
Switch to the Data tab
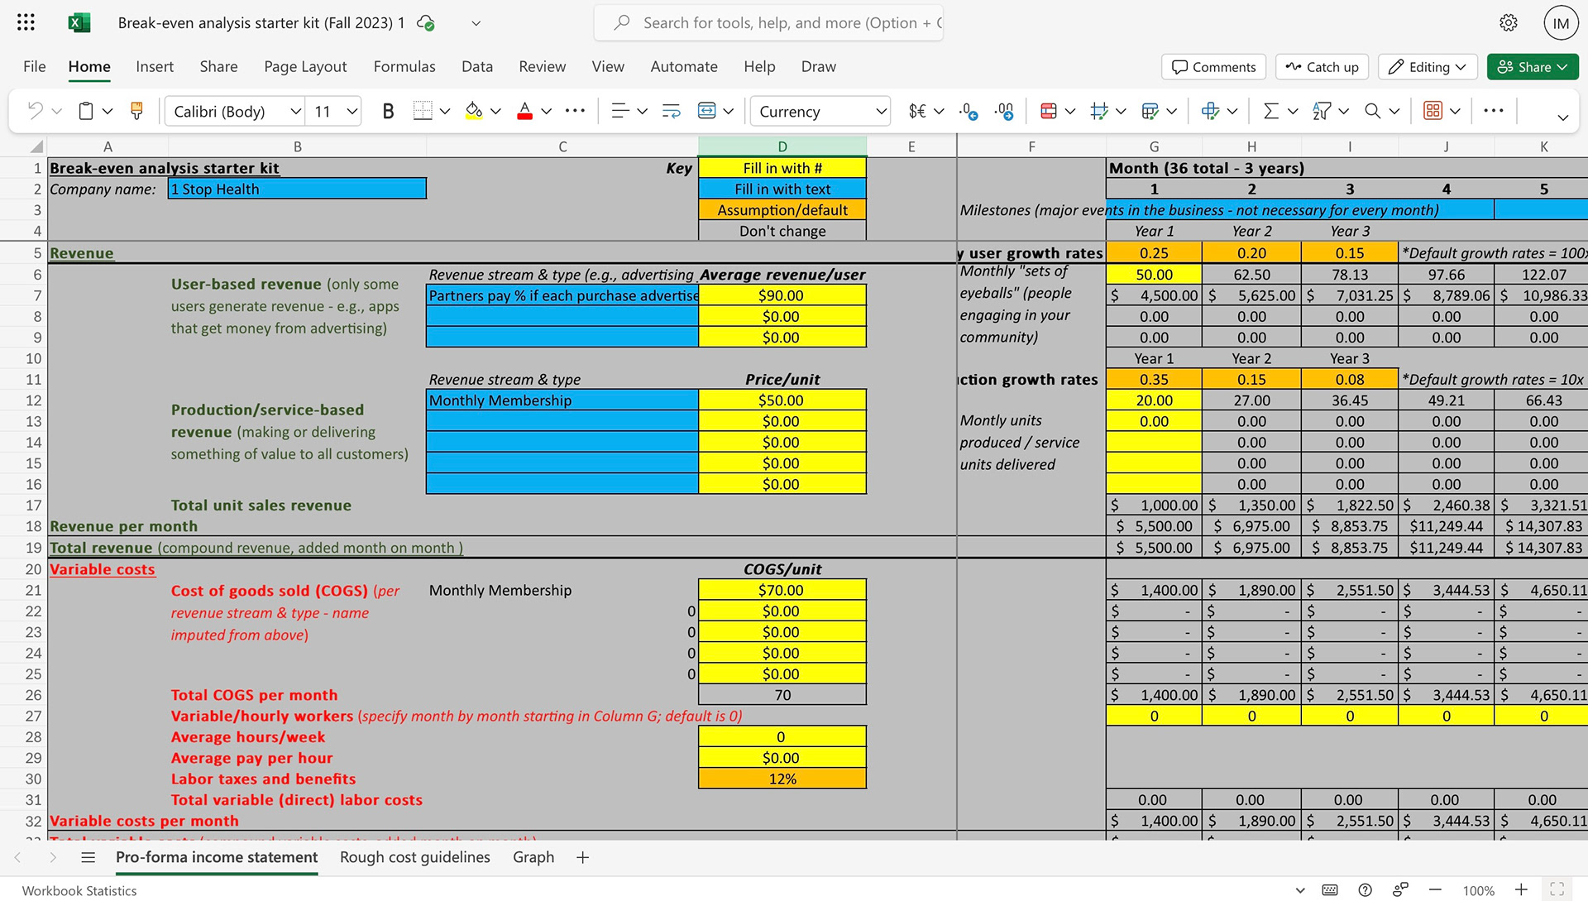(x=477, y=66)
